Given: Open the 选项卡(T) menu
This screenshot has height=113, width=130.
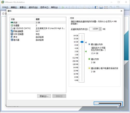Looking at the screenshot, I should pyautogui.click(x=44, y=7).
